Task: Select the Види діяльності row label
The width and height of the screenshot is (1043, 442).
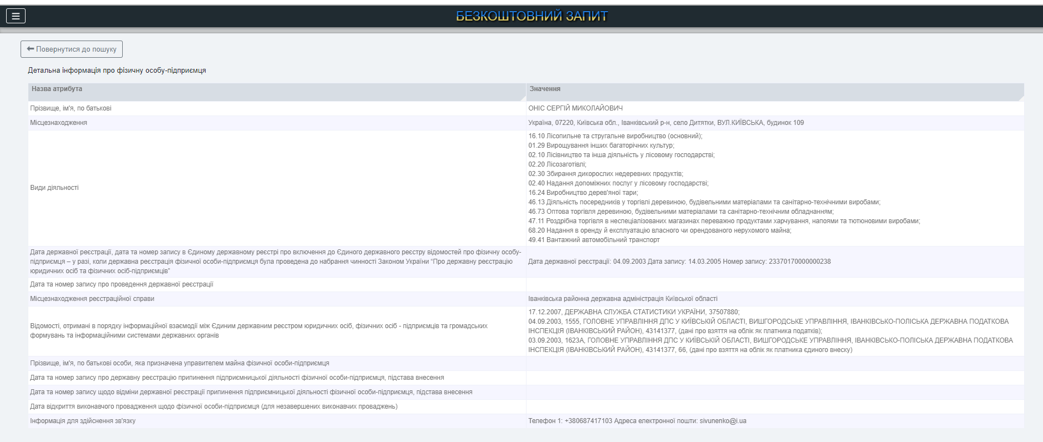Action: click(x=54, y=188)
